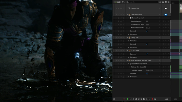Viewport: 182px width, 102px height.
Task: Open the Sequencer settings gear icon
Action: click(x=169, y=2)
